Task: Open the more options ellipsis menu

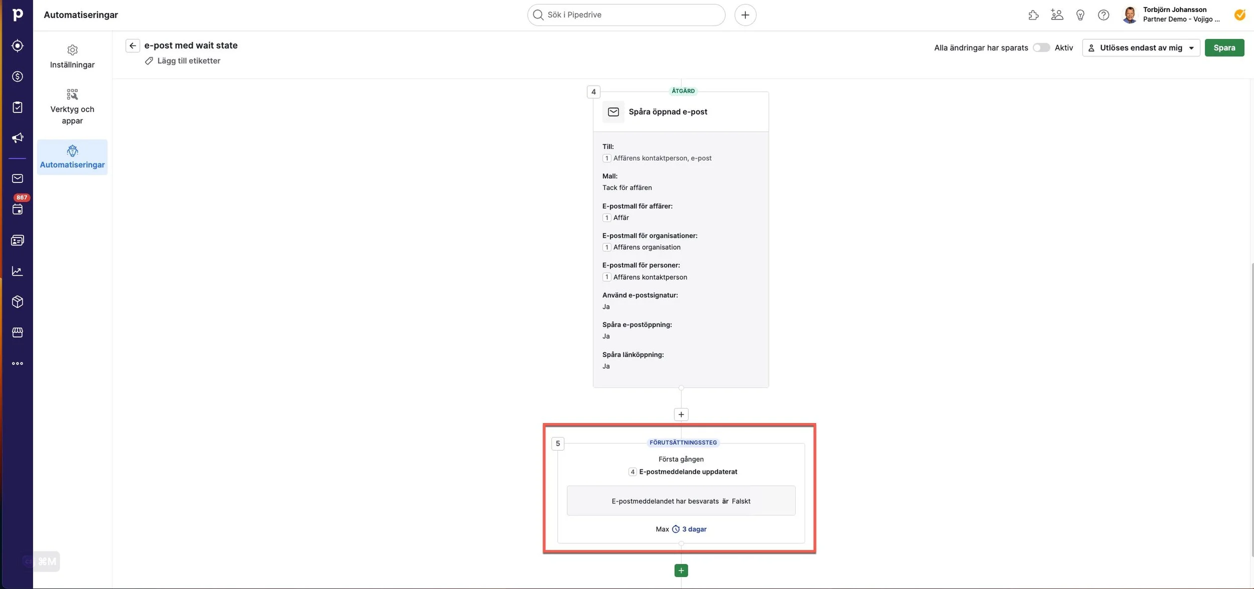Action: [x=18, y=363]
